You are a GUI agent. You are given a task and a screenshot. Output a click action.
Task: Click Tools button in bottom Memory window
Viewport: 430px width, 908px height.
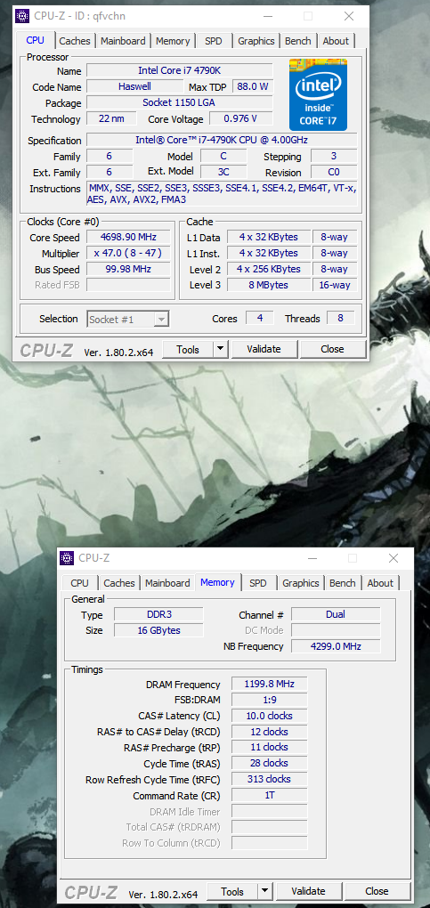point(232,891)
